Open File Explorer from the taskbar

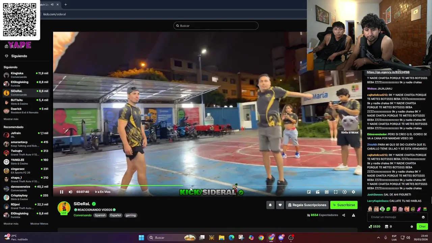point(221,238)
